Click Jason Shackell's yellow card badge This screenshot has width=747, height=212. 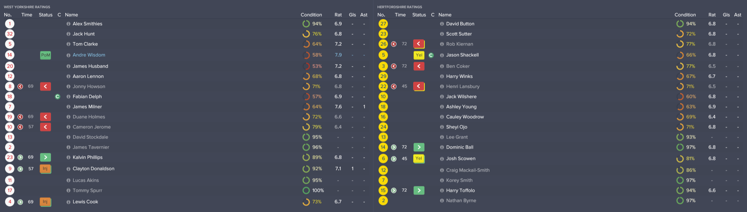(419, 55)
